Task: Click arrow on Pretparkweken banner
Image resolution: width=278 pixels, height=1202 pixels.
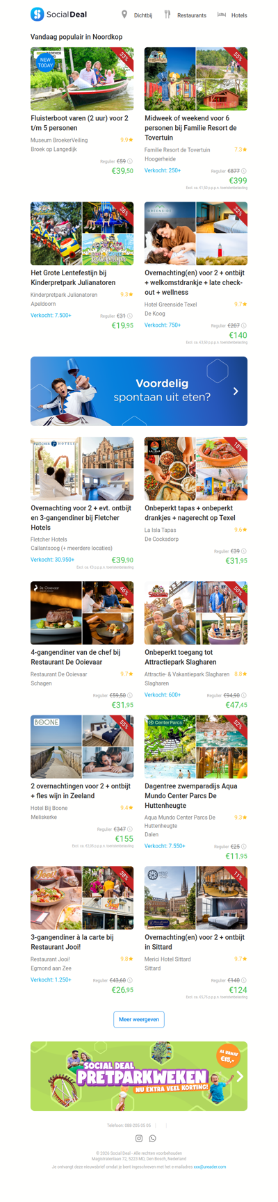Action: [240, 1076]
